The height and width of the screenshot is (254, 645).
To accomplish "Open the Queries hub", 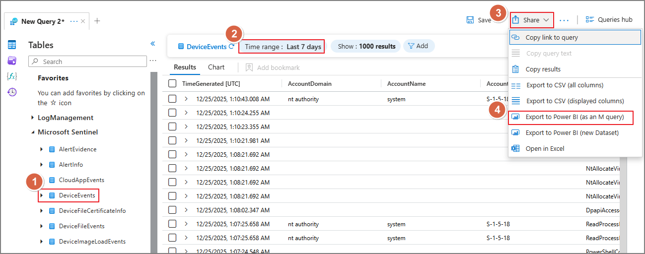I will [609, 20].
